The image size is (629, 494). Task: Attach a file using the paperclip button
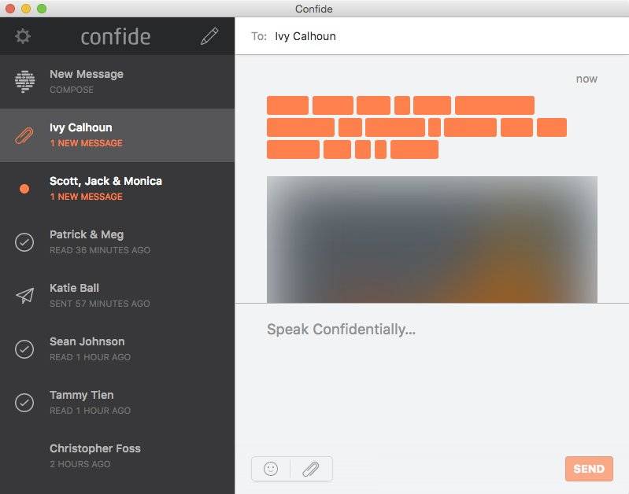point(311,469)
